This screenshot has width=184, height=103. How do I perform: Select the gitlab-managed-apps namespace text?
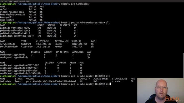[12, 12]
